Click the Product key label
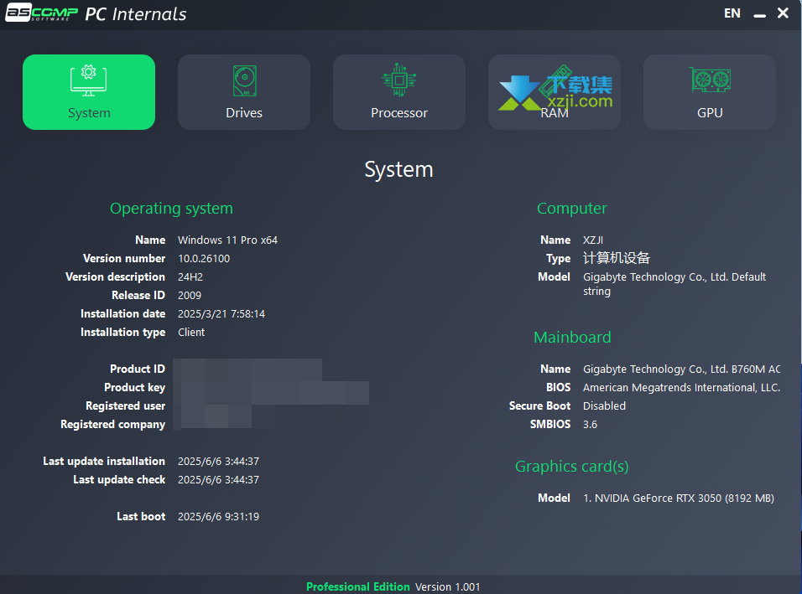Viewport: 802px width, 594px height. 134,387
